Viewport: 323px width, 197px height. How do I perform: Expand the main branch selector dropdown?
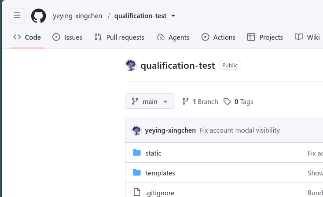click(150, 101)
